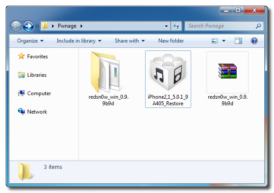Image resolution: width=274 pixels, height=193 pixels.
Task: Expand the root arrow before Pwnage
Action: click(53, 26)
